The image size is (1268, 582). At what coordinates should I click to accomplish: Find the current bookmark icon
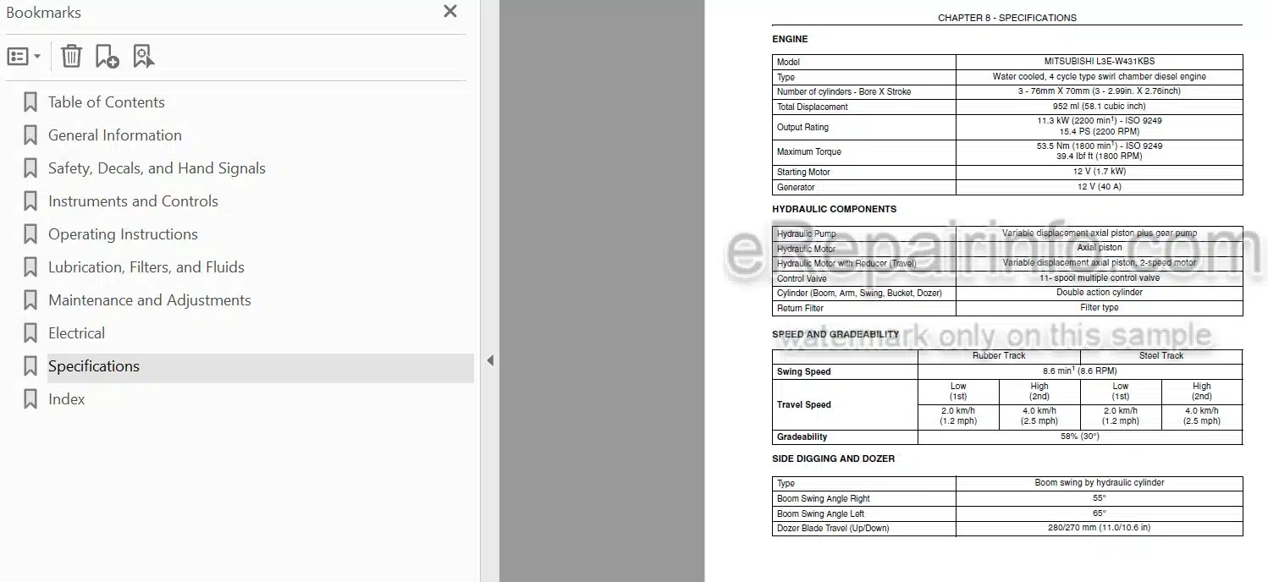coord(143,57)
